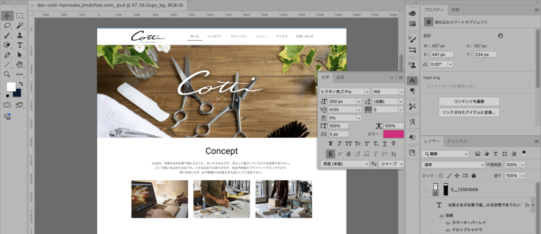Screen dimensions: 541x234
Task: Select the Clone Stamp tool
Action: pyautogui.click(x=20, y=35)
